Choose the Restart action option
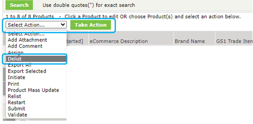 point(16,102)
